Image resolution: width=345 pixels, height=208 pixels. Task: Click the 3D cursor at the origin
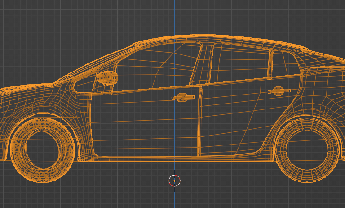[x=174, y=181]
